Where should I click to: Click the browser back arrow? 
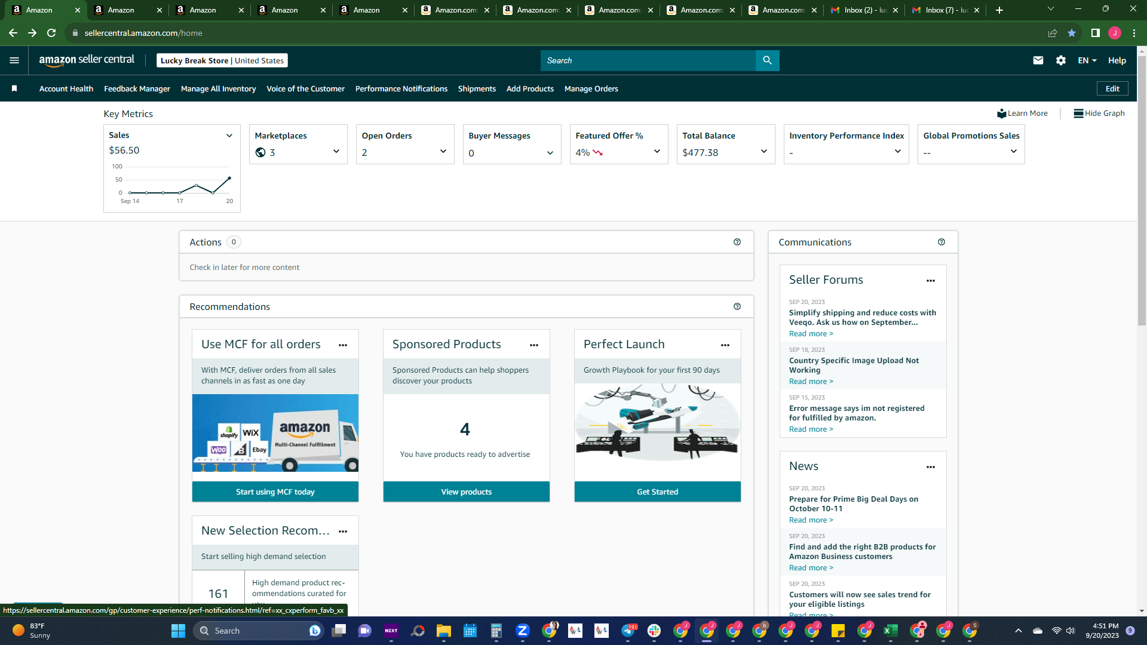13,33
